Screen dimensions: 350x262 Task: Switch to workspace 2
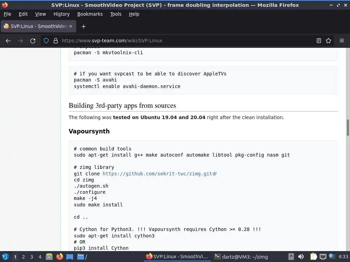tap(24, 257)
